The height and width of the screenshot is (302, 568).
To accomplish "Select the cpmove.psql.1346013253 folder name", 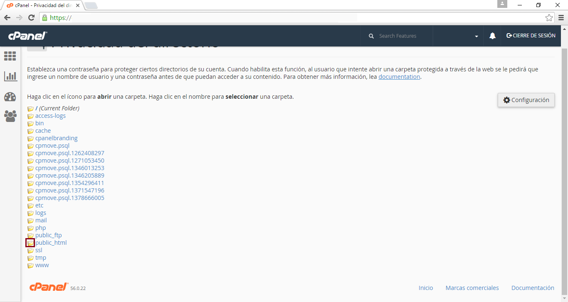I will pos(69,168).
